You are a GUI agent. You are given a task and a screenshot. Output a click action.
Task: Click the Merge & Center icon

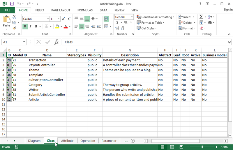pos(106,27)
